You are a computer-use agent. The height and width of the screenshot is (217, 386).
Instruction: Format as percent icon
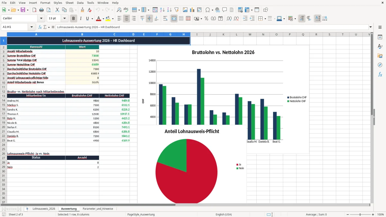coord(206,19)
